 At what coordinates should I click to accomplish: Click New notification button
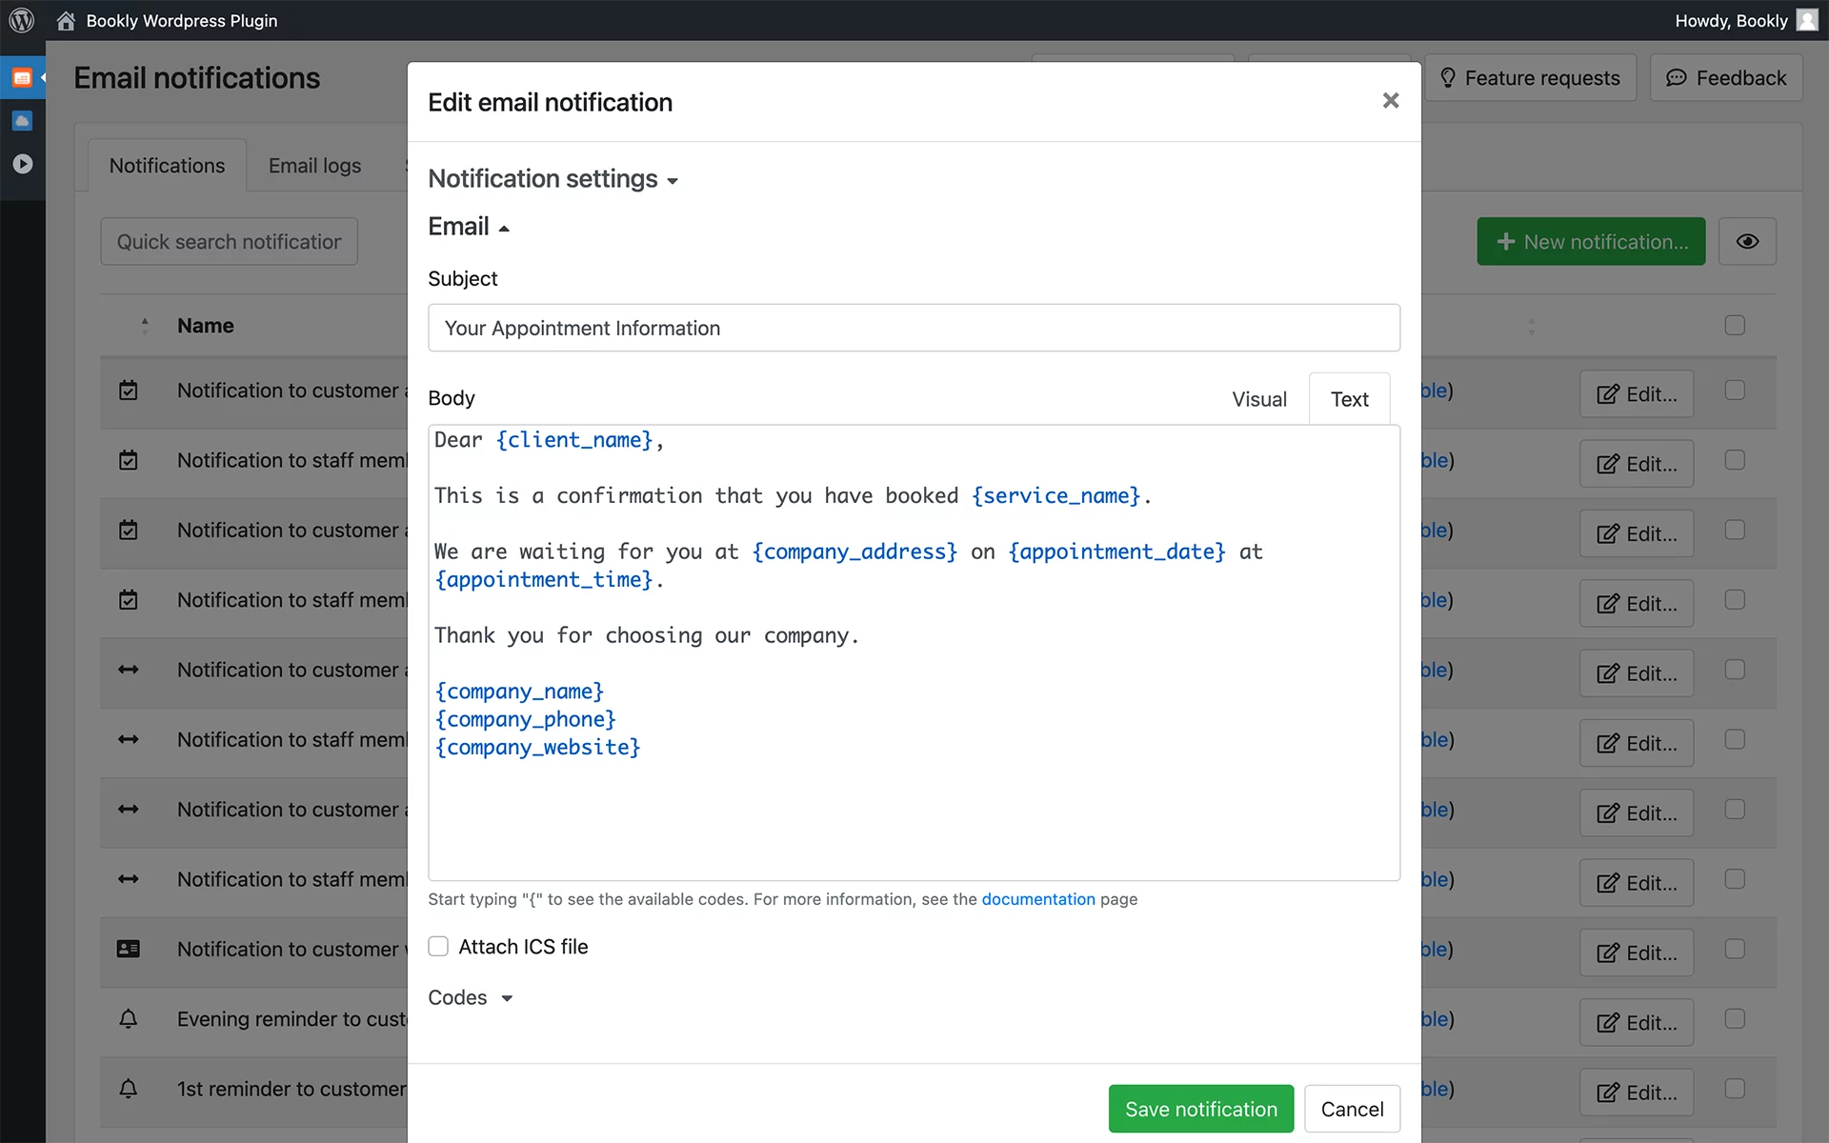point(1591,242)
